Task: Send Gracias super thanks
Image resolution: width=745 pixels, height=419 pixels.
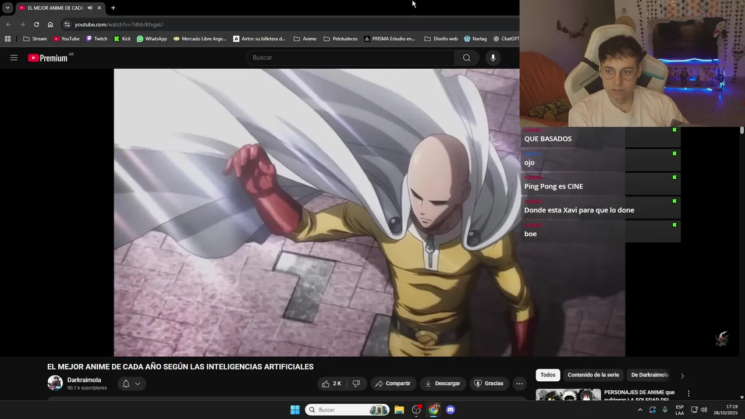Action: click(489, 384)
